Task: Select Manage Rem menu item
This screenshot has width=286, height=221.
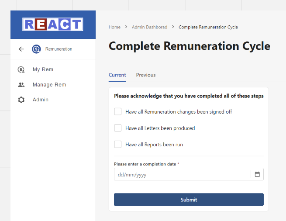Action: 49,85
